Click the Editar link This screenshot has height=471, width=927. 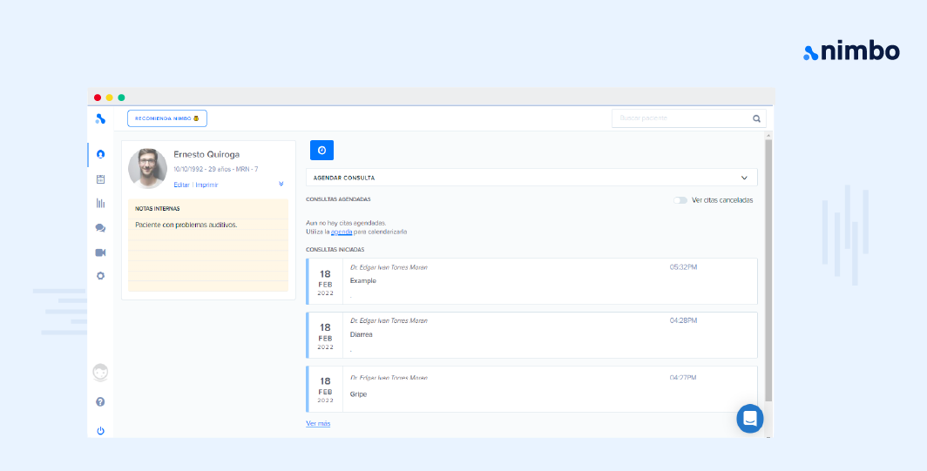coord(181,185)
